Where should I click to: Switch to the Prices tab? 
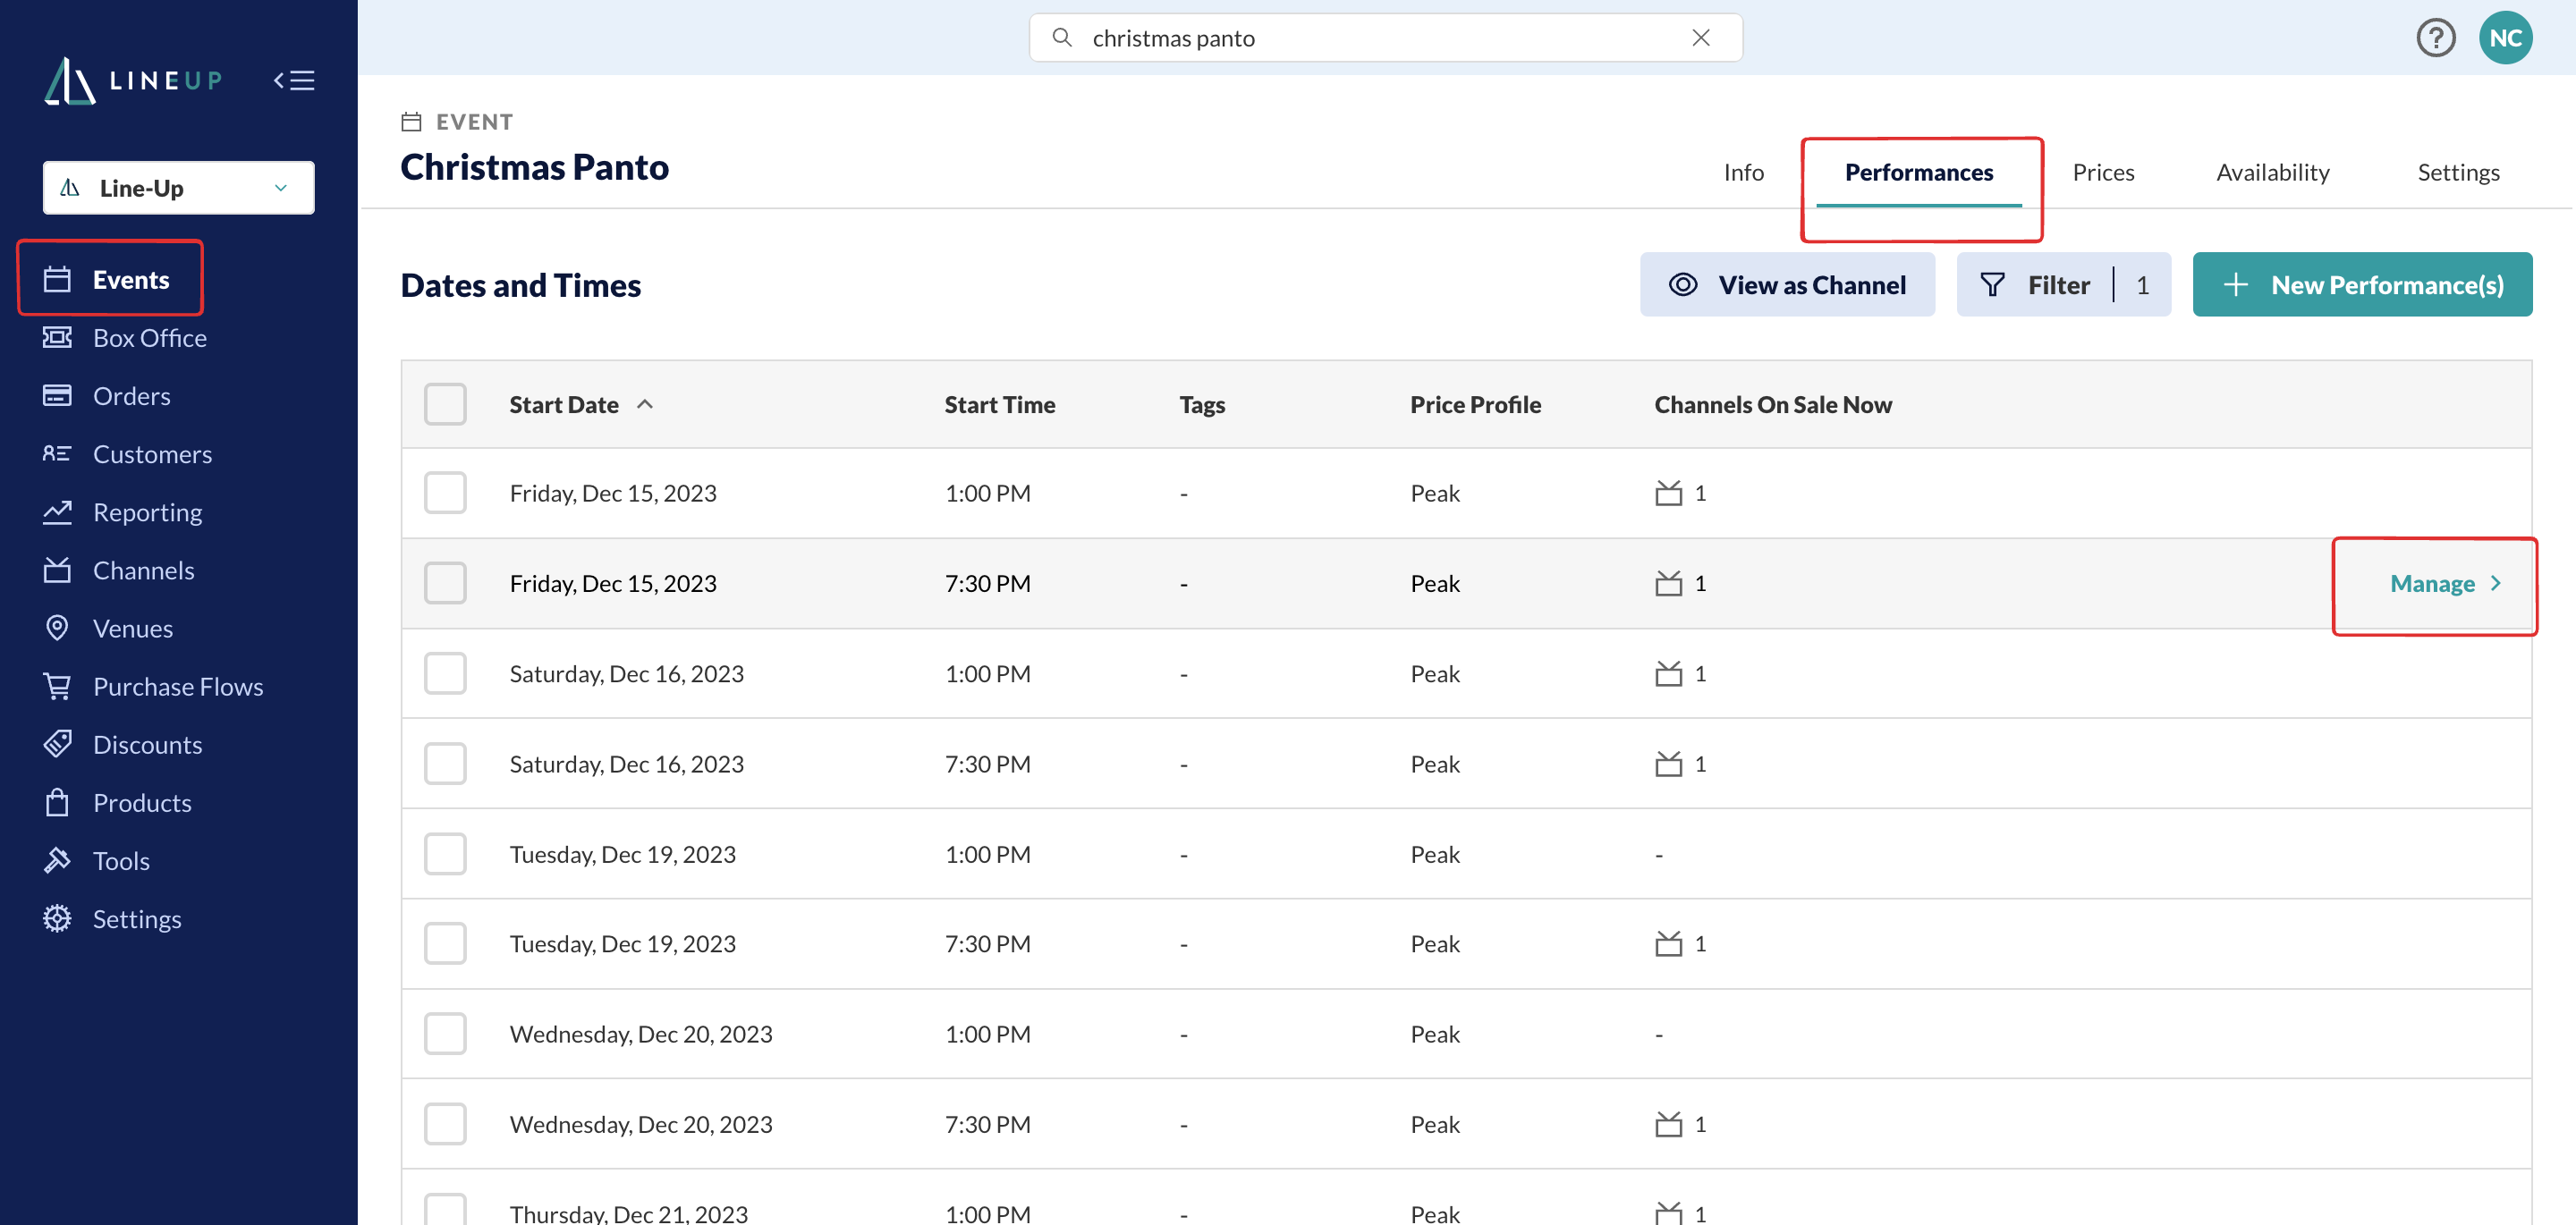(2103, 172)
